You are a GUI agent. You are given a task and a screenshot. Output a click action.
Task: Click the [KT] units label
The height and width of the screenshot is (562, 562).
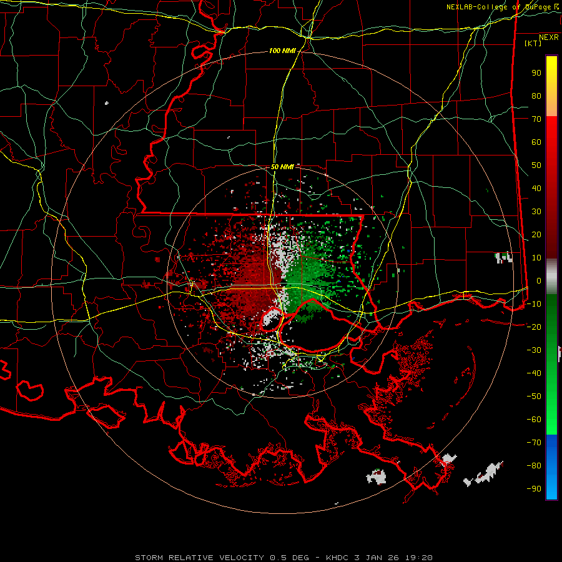point(533,43)
